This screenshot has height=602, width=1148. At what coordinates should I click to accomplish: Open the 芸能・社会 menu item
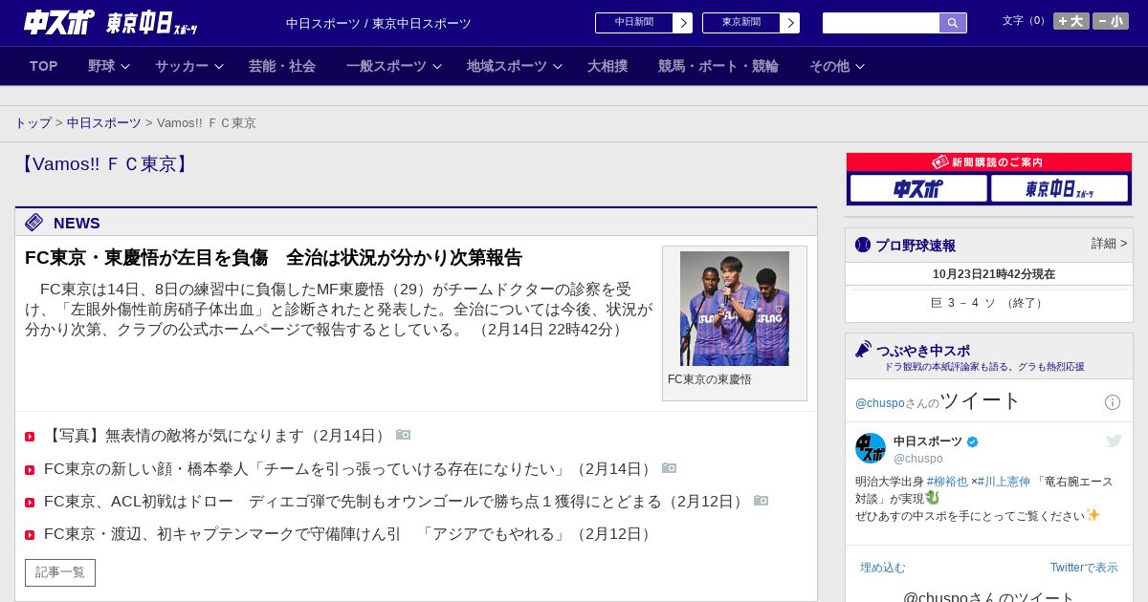(x=282, y=66)
